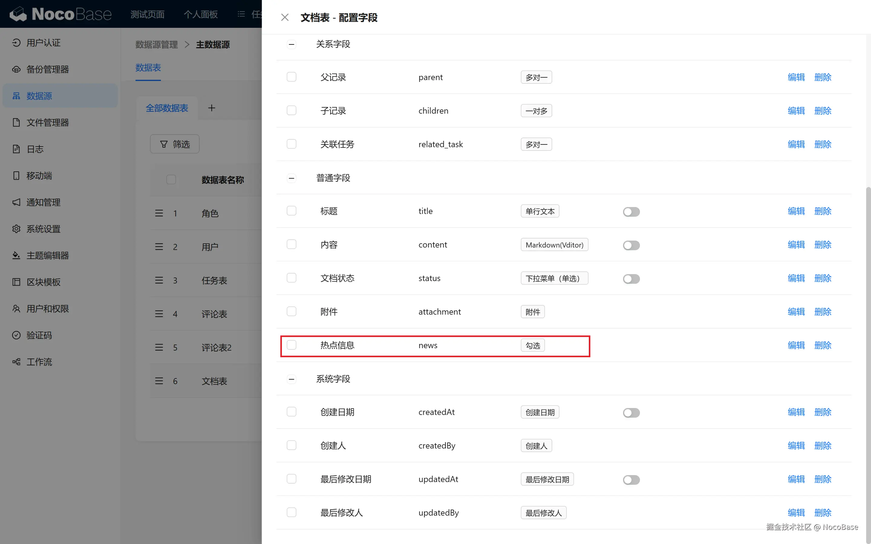
Task: Close the 配置字段 drawer
Action: tap(285, 17)
